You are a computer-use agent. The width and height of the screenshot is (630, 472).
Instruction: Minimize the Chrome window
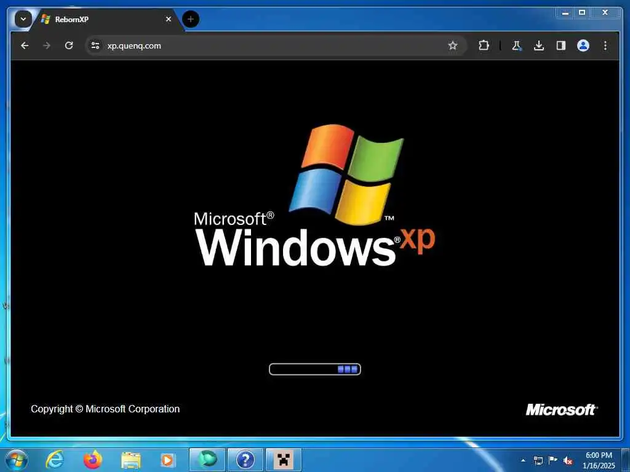coord(565,13)
